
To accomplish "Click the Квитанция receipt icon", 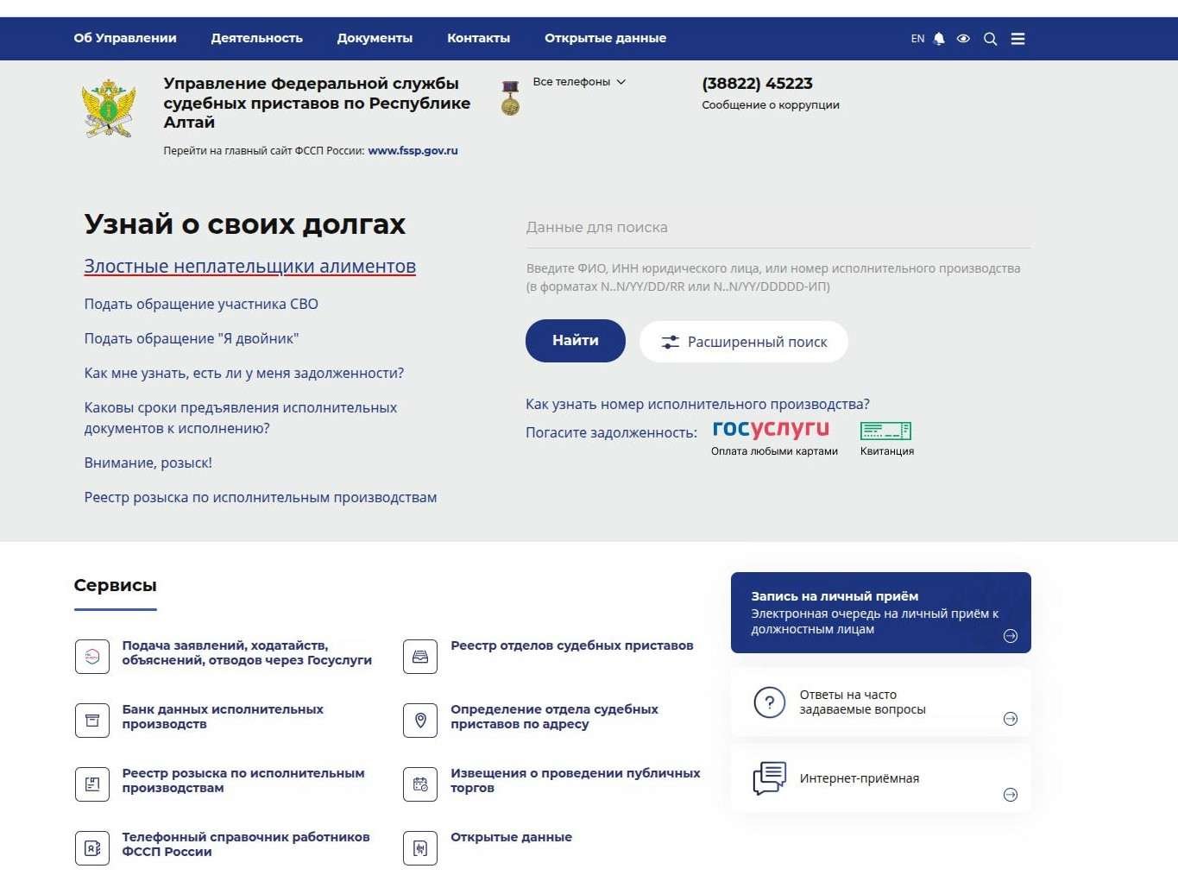I will (x=885, y=431).
